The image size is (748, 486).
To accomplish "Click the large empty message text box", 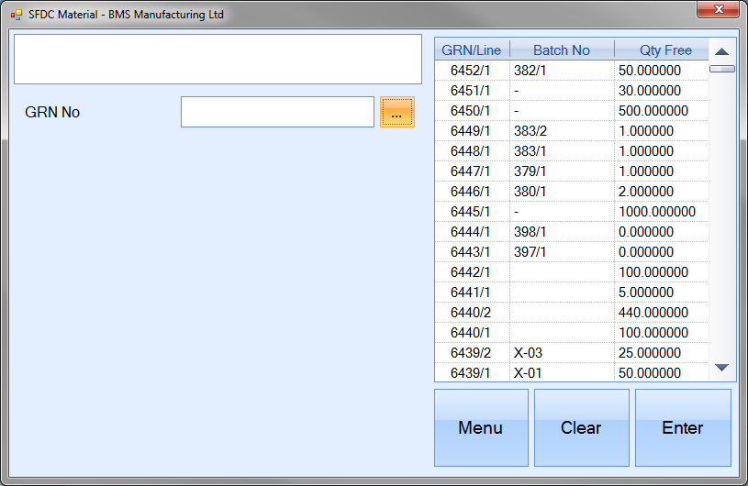I will click(218, 60).
